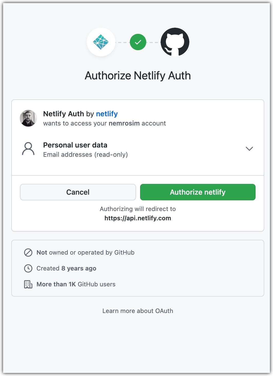Image resolution: width=273 pixels, height=376 pixels.
Task: Click the Authorize netlify button
Action: point(198,192)
